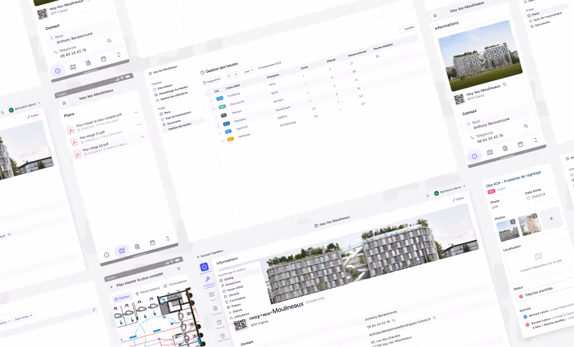Tap the highlighted map icon in the Plans phone screen
The width and height of the screenshot is (574, 347).
tap(122, 251)
